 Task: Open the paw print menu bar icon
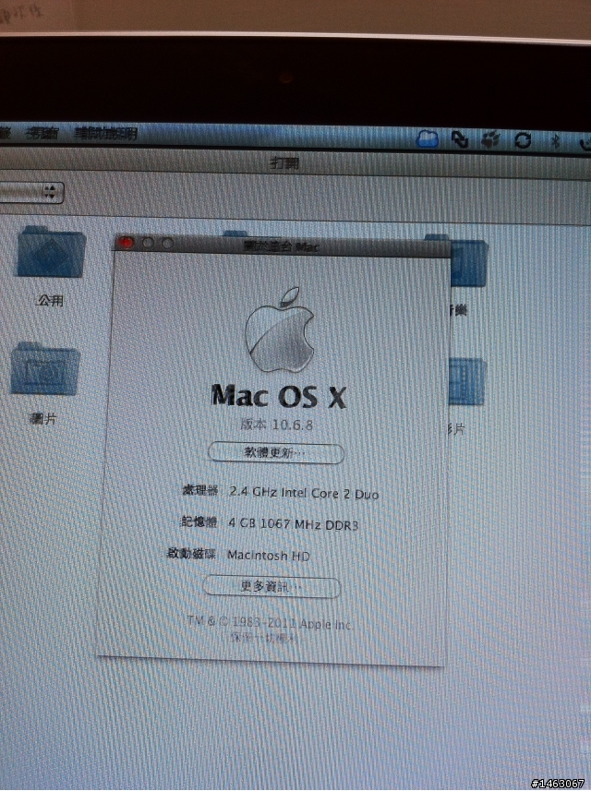[490, 139]
